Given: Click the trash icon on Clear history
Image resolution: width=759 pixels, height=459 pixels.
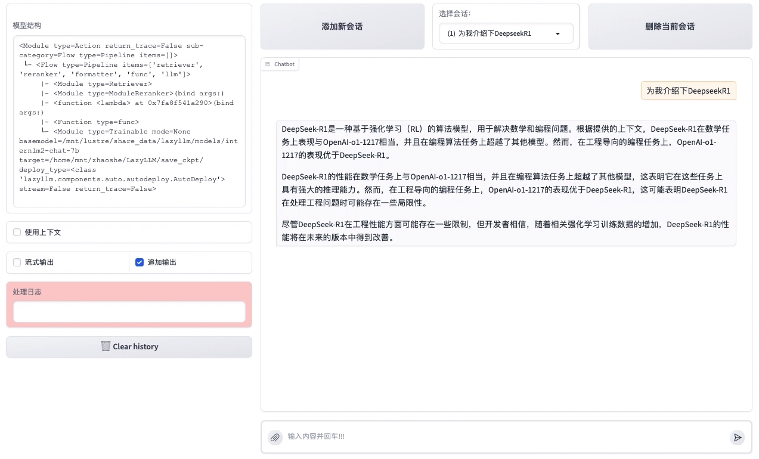Looking at the screenshot, I should [106, 346].
